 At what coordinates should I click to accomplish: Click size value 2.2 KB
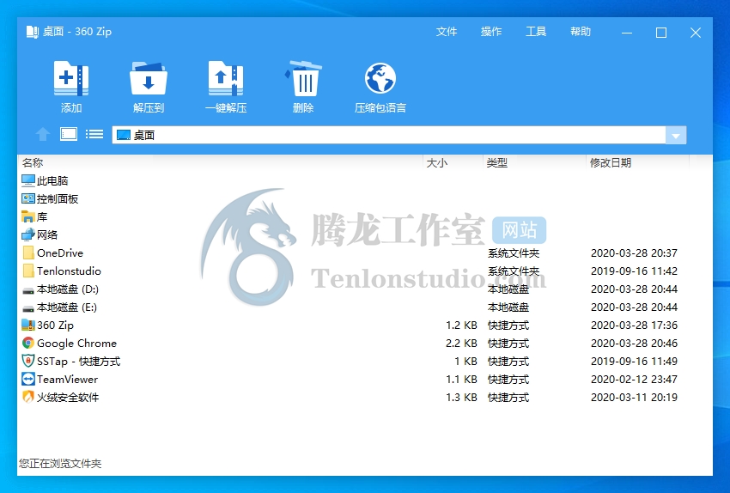point(461,343)
